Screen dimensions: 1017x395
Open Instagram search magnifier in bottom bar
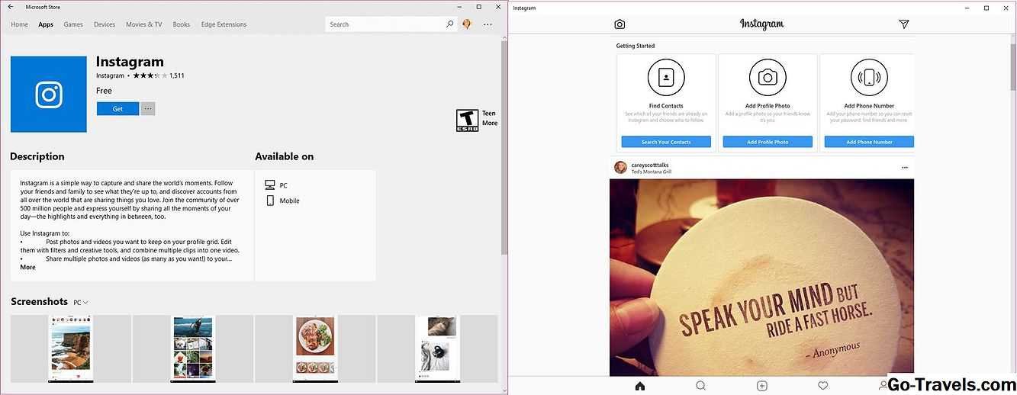coord(700,386)
